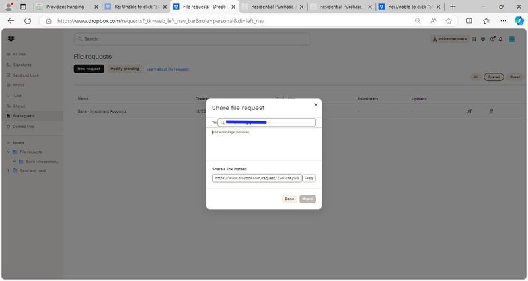528x281 pixels.
Task: Open the apps grid icon
Action: pyautogui.click(x=474, y=39)
